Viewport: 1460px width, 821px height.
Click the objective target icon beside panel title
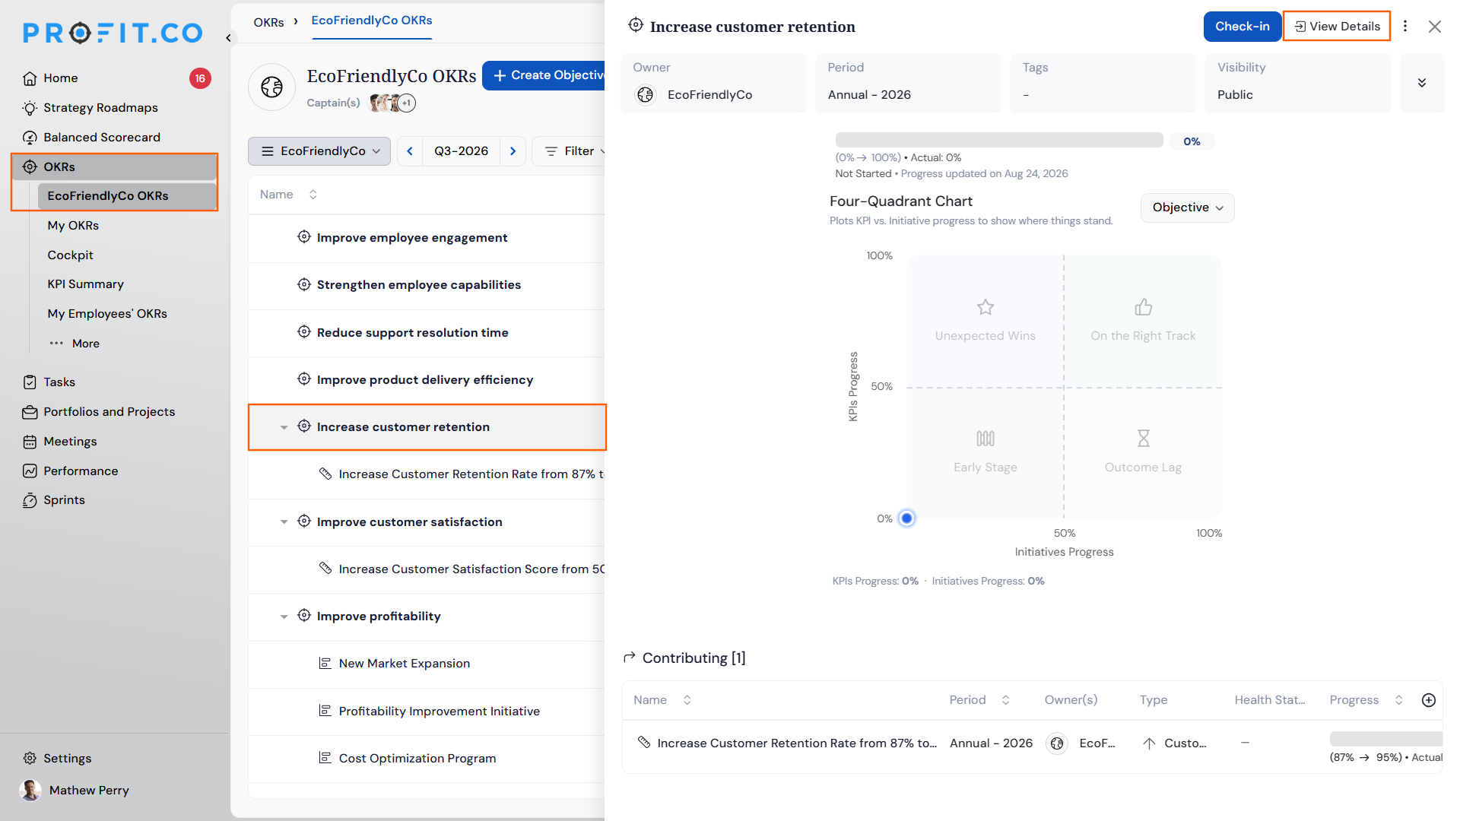(636, 26)
